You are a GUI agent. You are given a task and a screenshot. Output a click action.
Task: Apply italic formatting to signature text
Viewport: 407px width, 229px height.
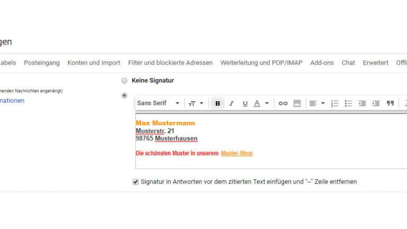231,103
